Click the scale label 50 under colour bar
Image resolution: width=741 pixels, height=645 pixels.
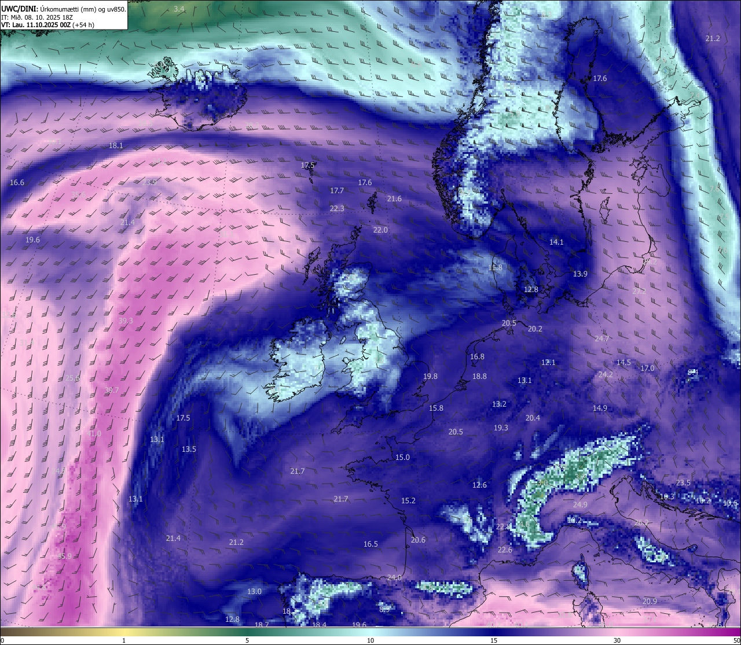(x=736, y=640)
